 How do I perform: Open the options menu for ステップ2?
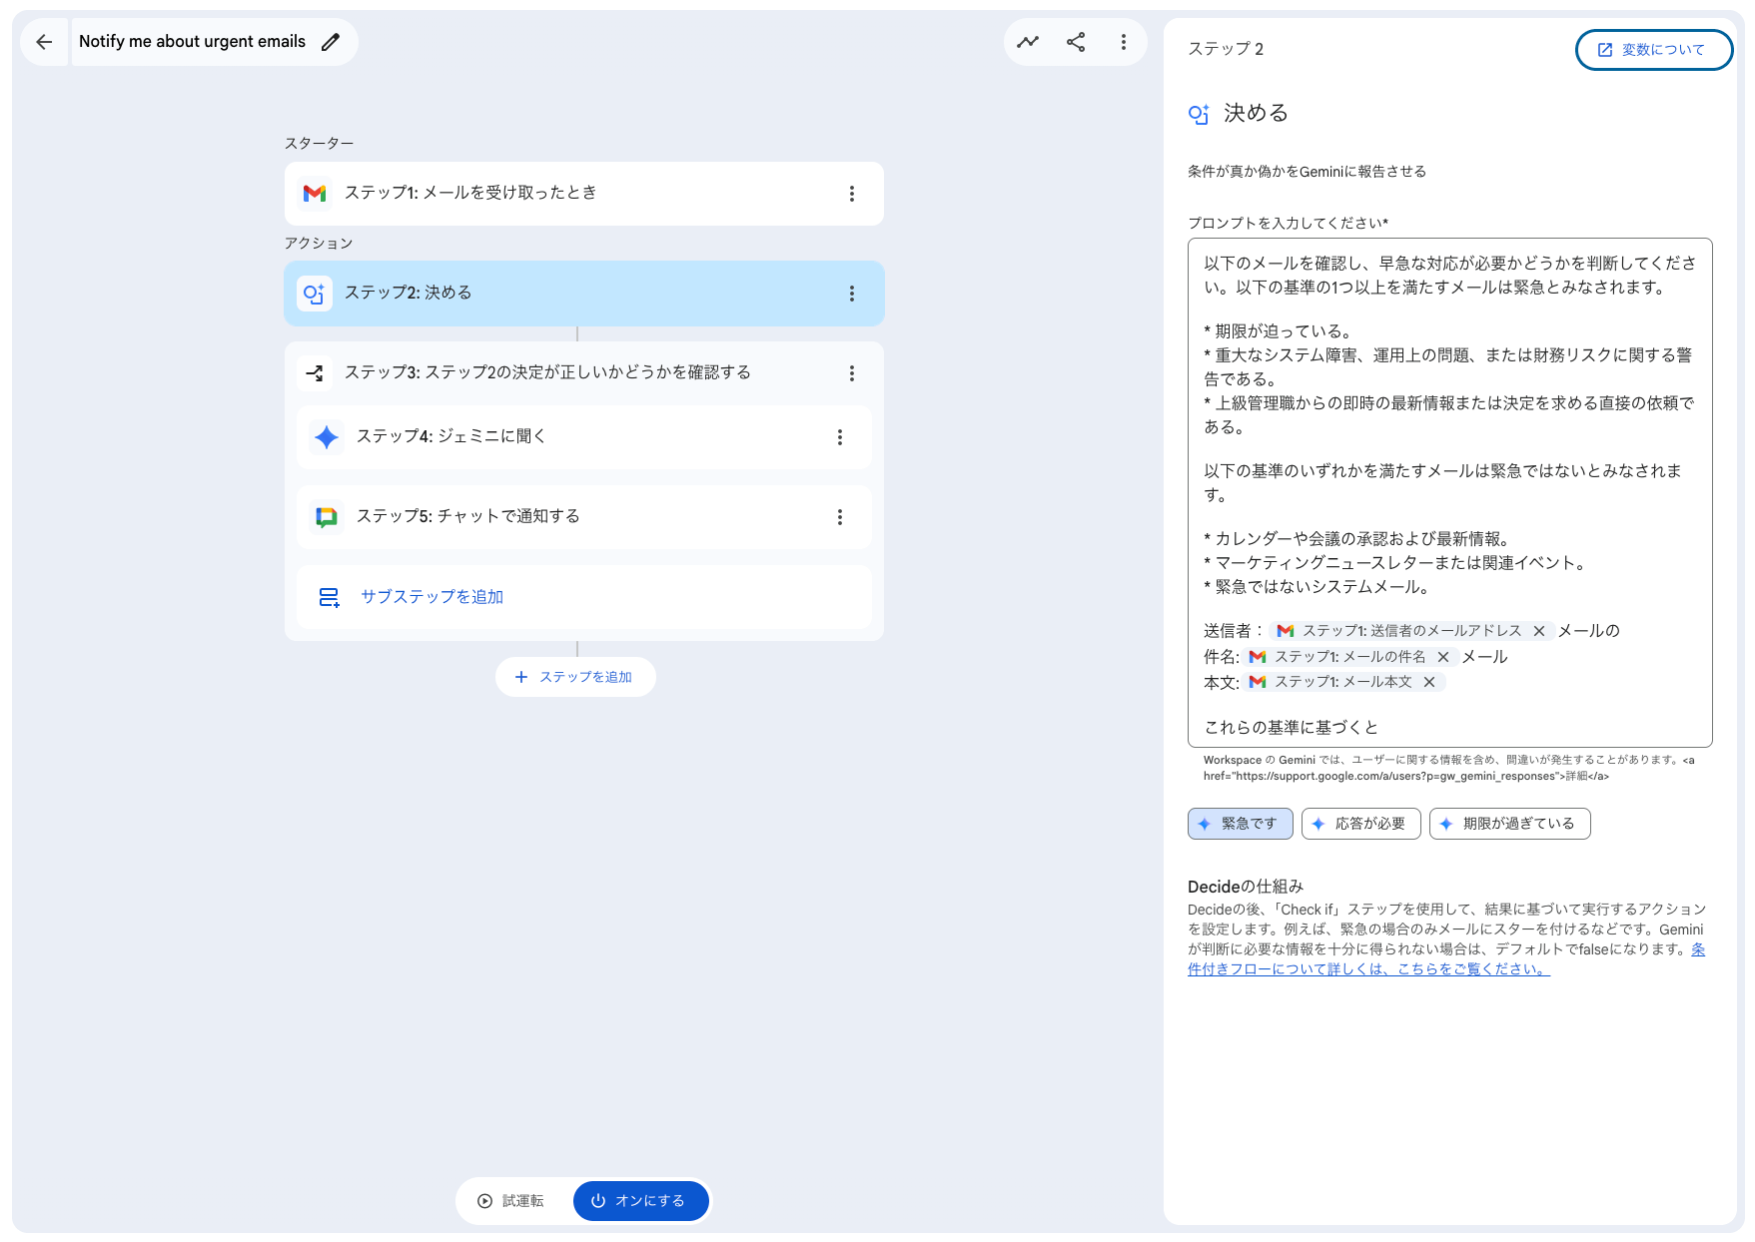click(x=852, y=293)
